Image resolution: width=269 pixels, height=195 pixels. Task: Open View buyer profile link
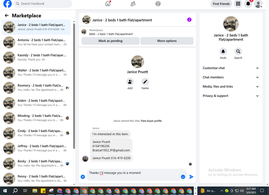pyautogui.click(x=151, y=121)
